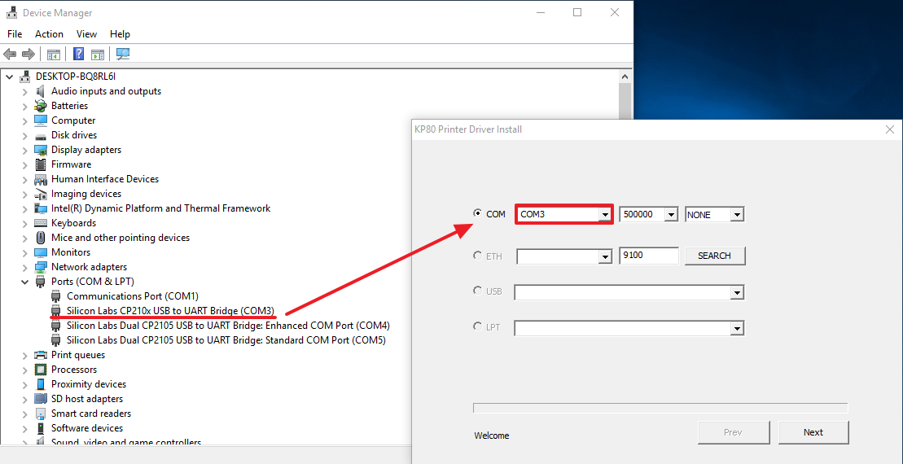Click the Prev button
Image resolution: width=903 pixels, height=464 pixels.
[x=733, y=432]
